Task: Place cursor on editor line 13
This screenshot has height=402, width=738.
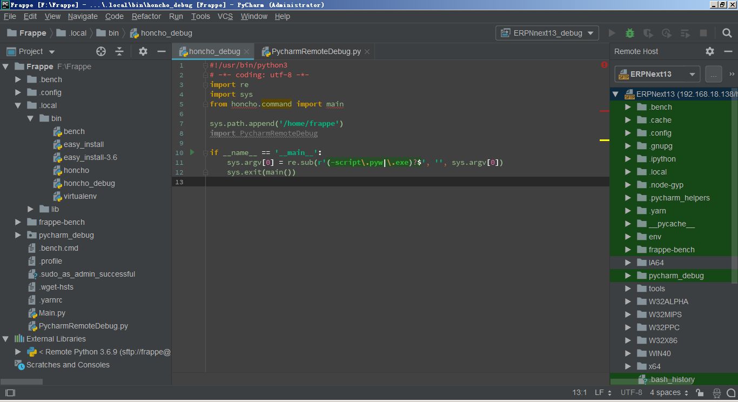Action: pos(407,182)
